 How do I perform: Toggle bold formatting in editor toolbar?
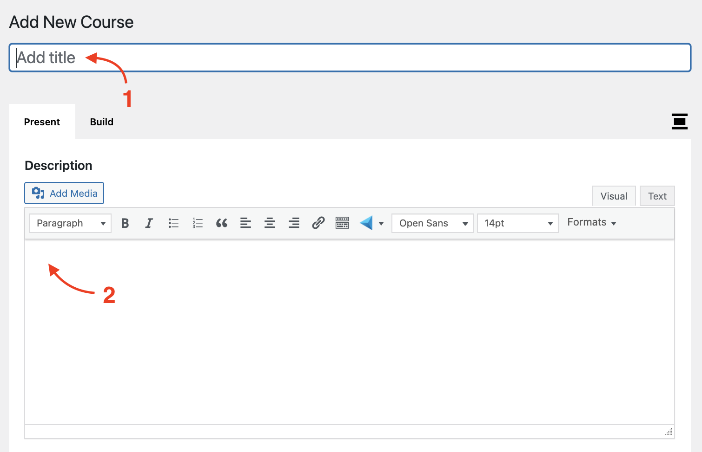tap(125, 223)
